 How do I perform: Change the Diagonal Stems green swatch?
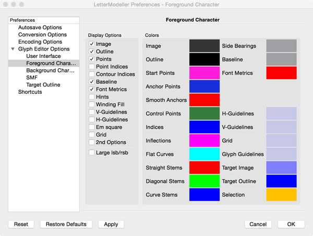[x=204, y=181]
